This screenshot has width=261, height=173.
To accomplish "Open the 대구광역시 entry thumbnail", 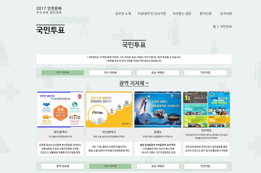I will [60, 109].
